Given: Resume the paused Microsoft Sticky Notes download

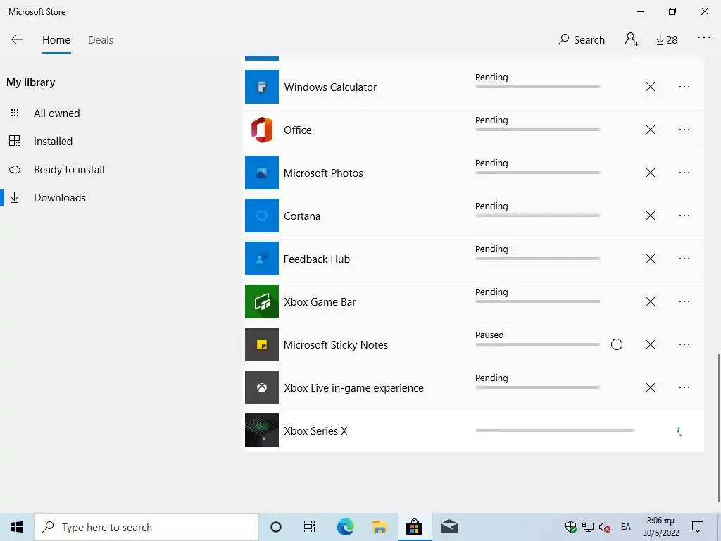Looking at the screenshot, I should click(617, 344).
